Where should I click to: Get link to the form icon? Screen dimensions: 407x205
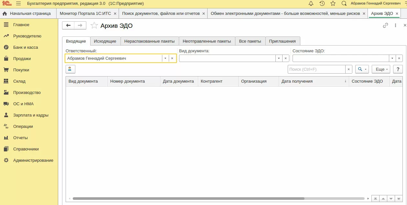tap(385, 26)
